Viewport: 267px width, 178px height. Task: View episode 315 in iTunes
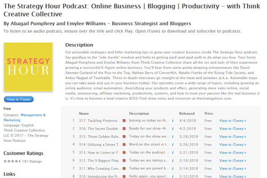[x=233, y=137]
